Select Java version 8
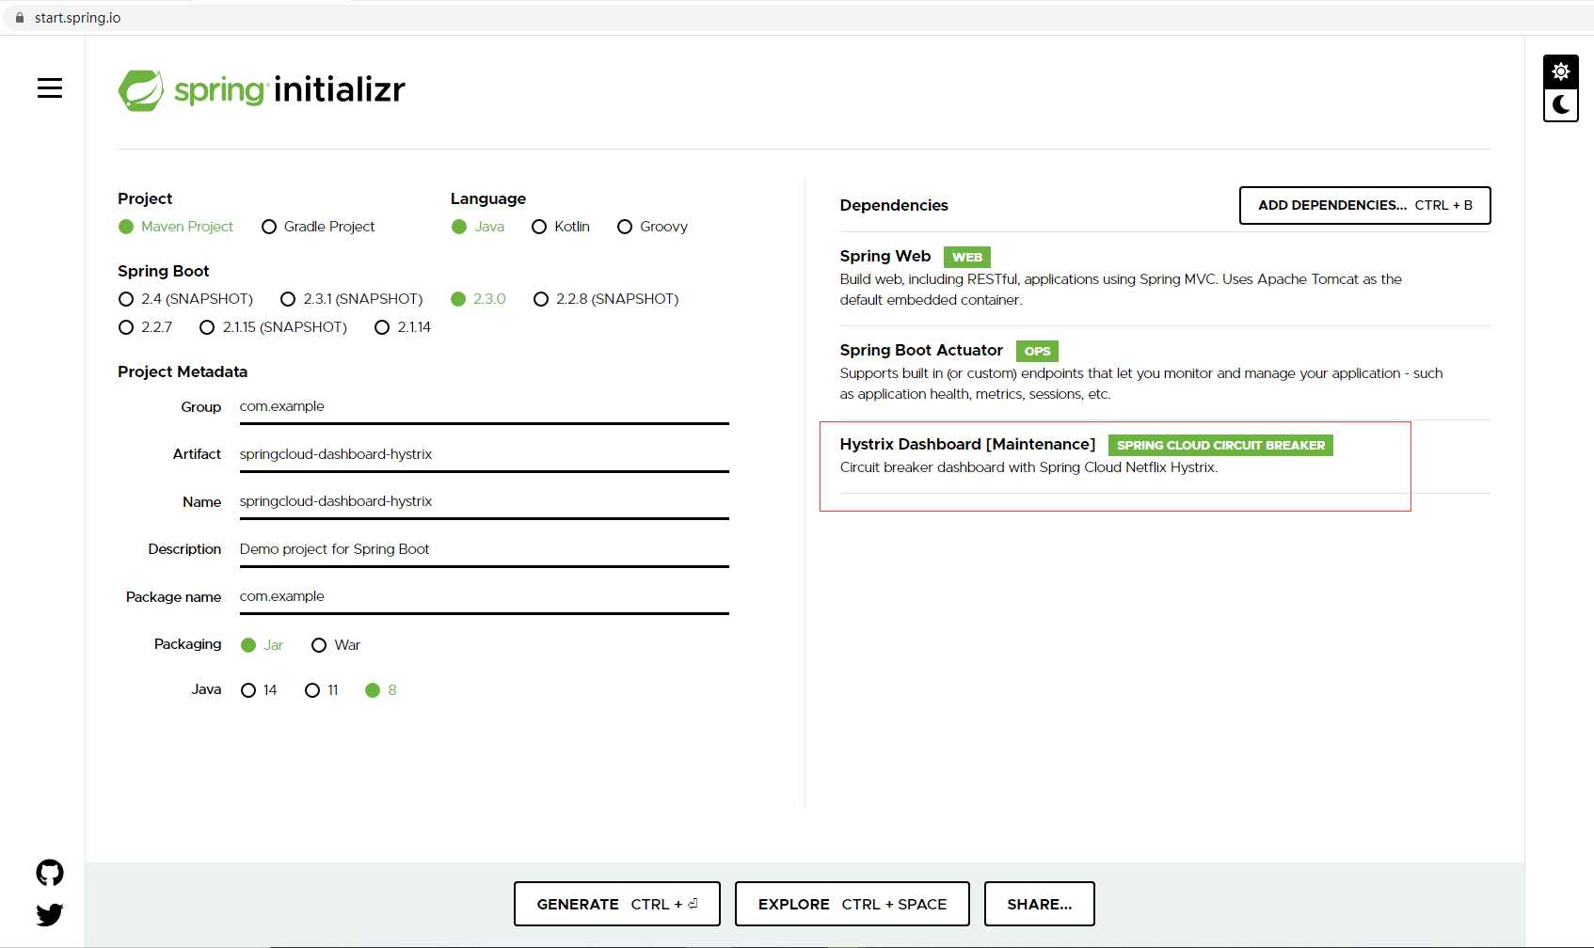This screenshot has width=1594, height=948. (381, 690)
